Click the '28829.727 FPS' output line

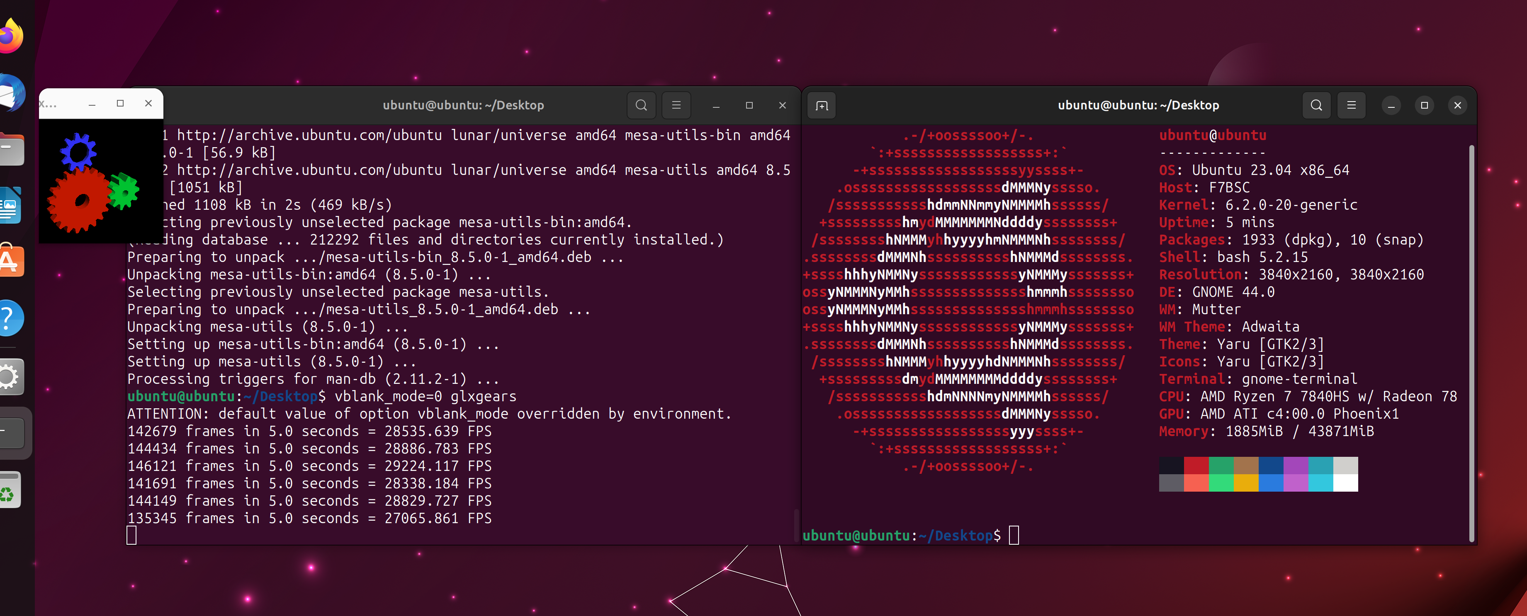309,501
